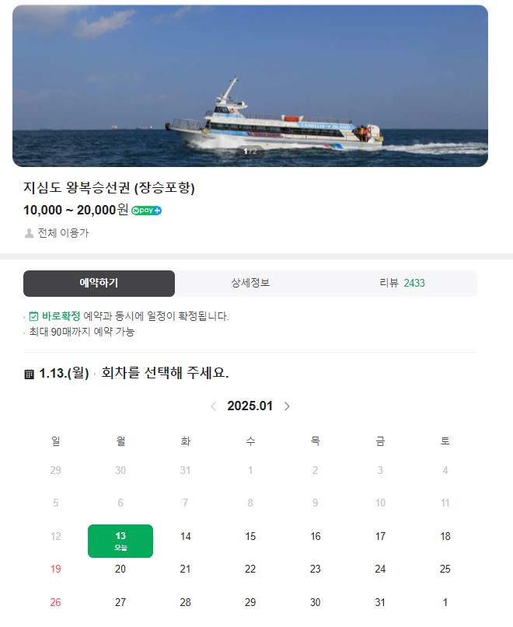Select January 14 on the calendar

(x=186, y=536)
